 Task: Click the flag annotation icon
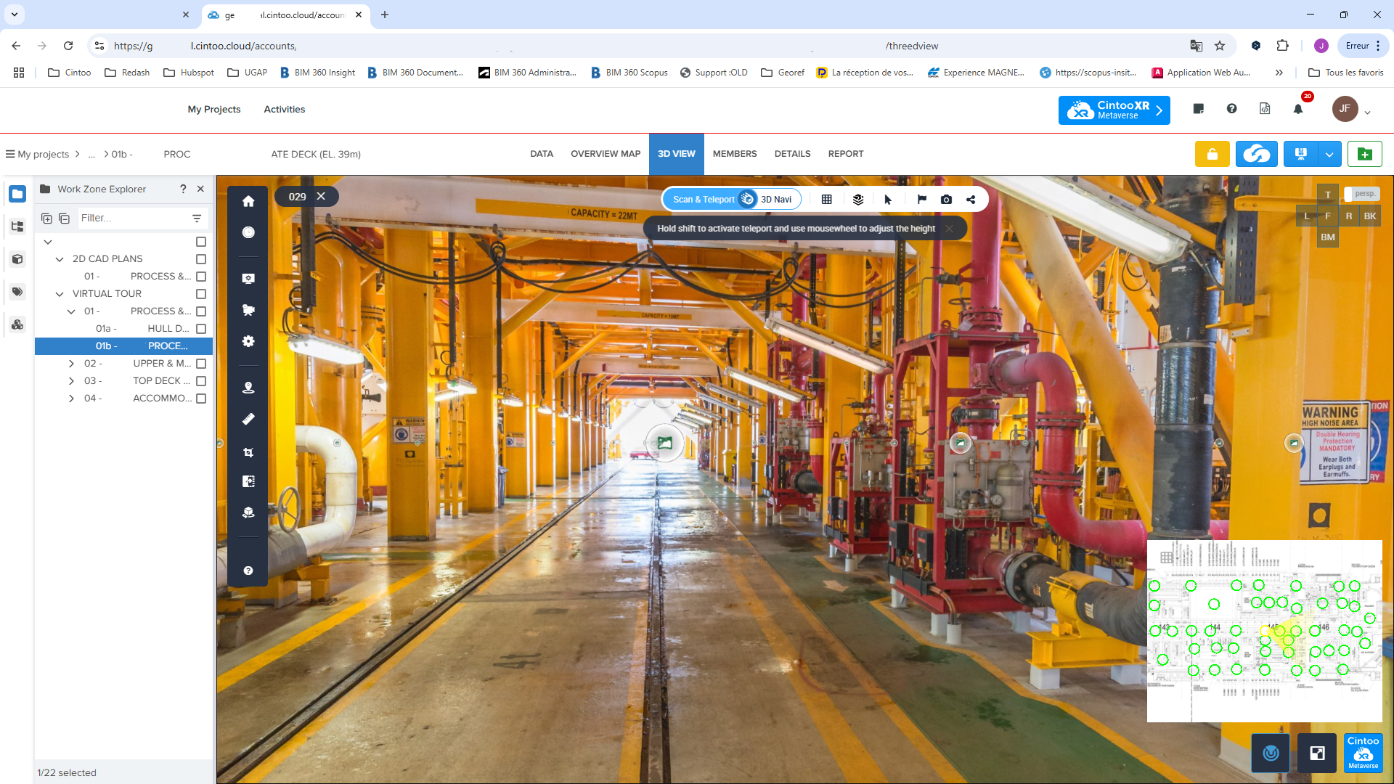921,200
